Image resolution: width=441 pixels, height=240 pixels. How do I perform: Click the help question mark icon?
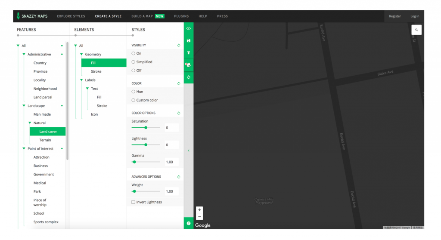click(189, 223)
